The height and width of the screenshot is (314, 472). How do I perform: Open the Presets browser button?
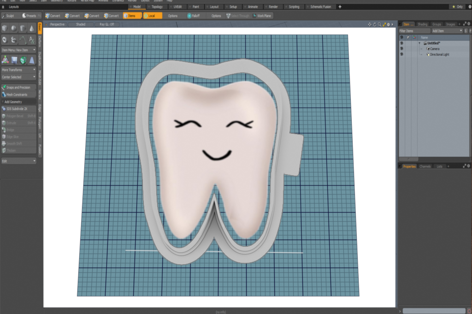pyautogui.click(x=31, y=16)
